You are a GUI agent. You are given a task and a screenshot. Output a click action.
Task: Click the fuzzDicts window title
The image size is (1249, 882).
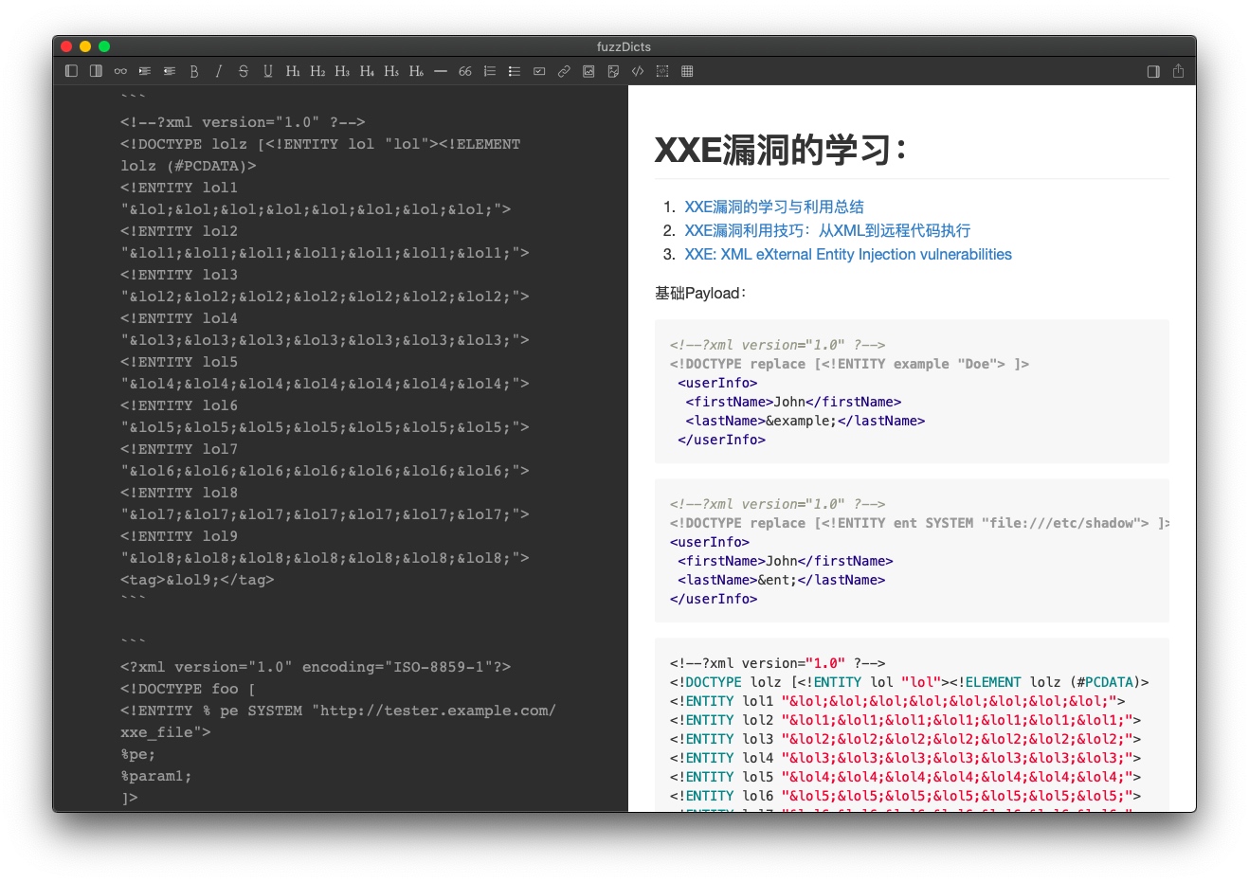(624, 46)
